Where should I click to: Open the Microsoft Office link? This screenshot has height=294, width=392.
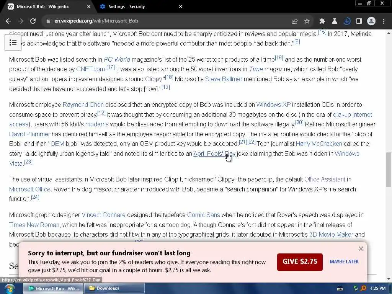30,189
